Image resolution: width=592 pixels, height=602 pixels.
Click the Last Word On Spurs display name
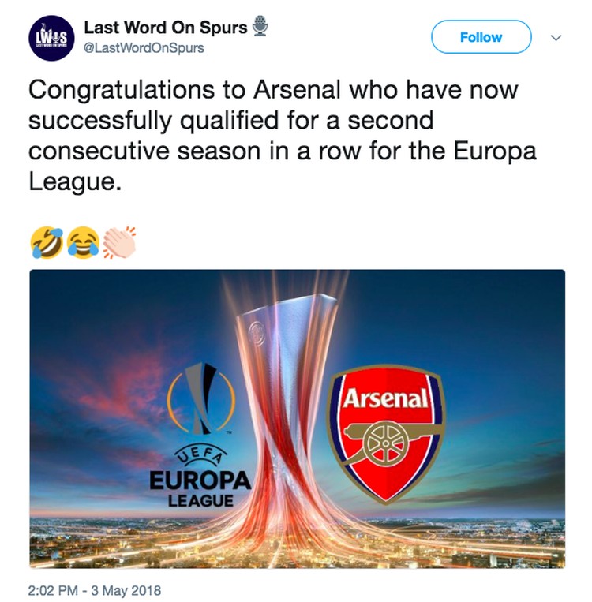[166, 28]
